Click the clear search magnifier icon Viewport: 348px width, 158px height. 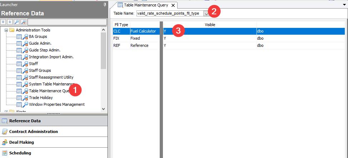(23, 22)
